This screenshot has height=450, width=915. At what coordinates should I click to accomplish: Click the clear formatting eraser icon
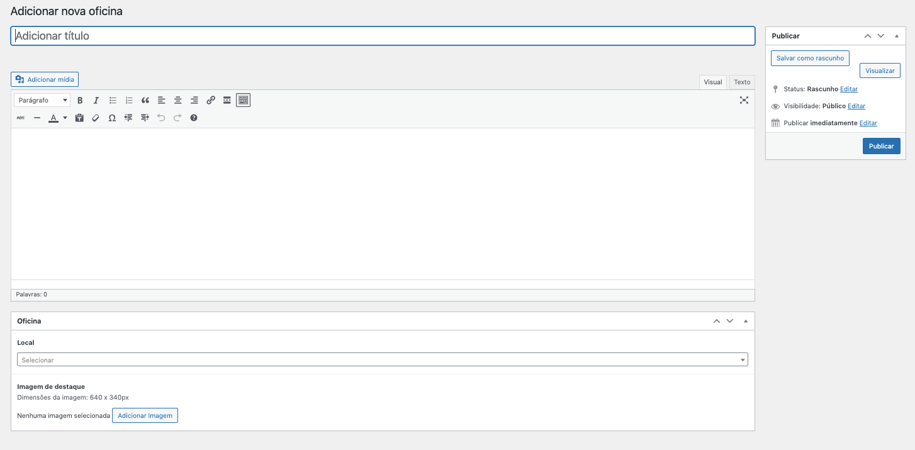[x=96, y=118]
